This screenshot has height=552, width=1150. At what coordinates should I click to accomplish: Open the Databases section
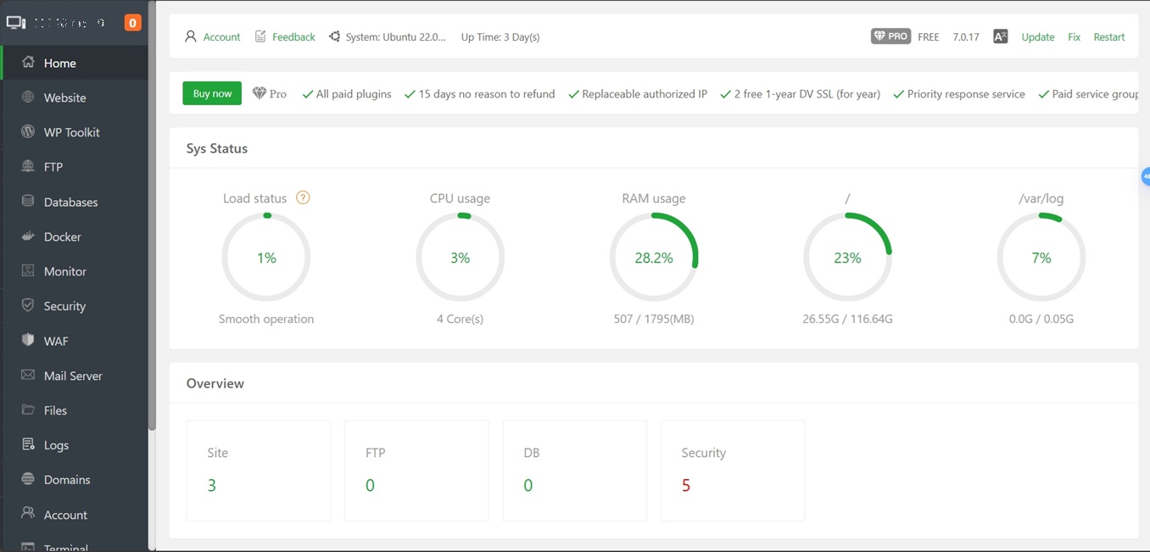(71, 202)
